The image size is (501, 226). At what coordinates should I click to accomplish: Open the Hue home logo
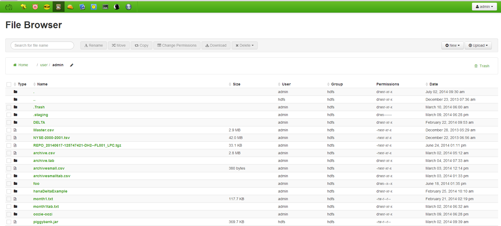pyautogui.click(x=9, y=7)
